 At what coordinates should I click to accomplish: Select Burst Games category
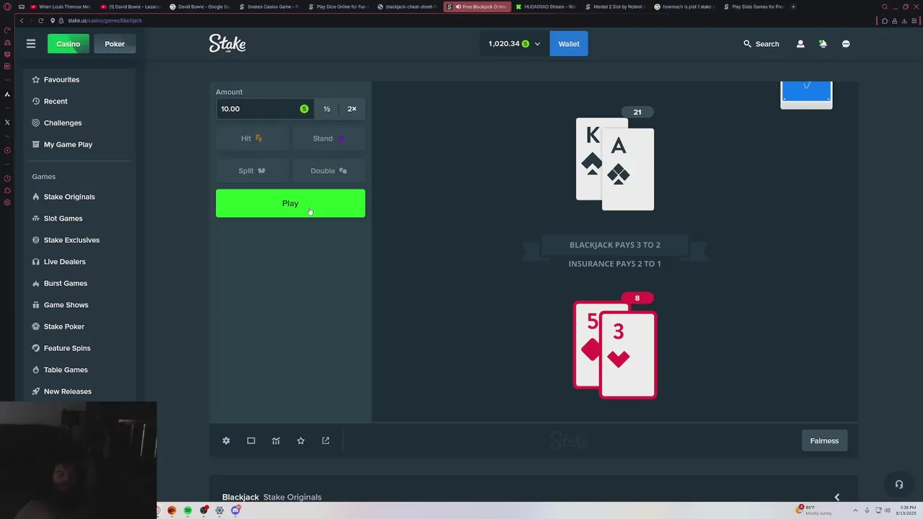[79, 283]
